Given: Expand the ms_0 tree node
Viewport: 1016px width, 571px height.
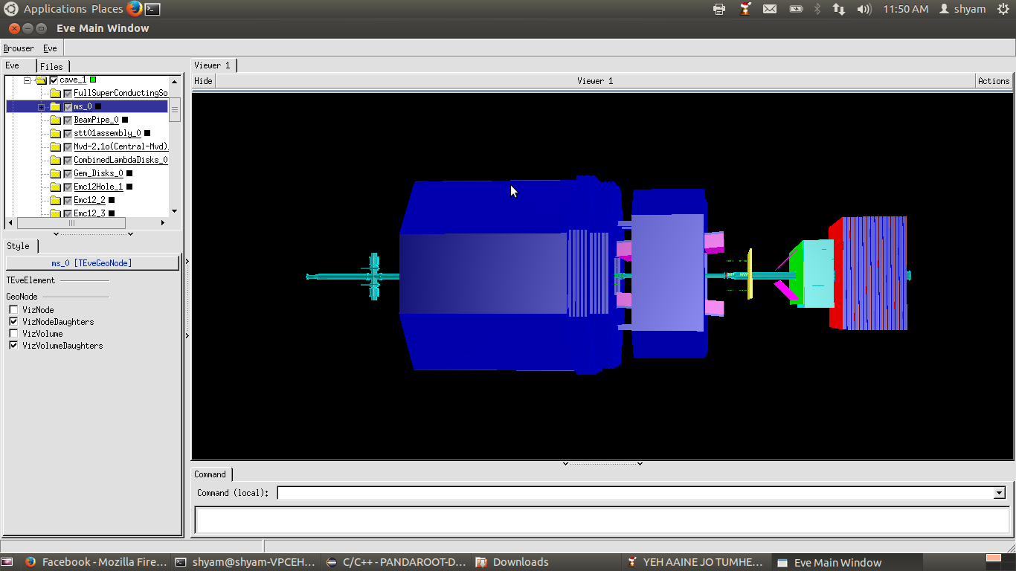Looking at the screenshot, I should (x=42, y=107).
